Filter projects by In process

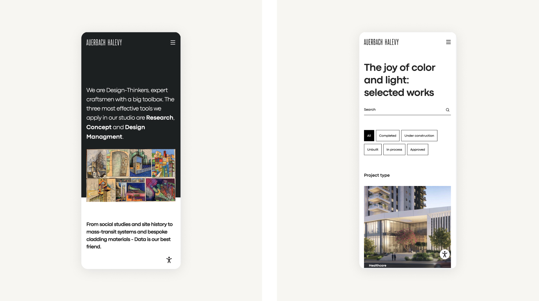[x=394, y=150]
